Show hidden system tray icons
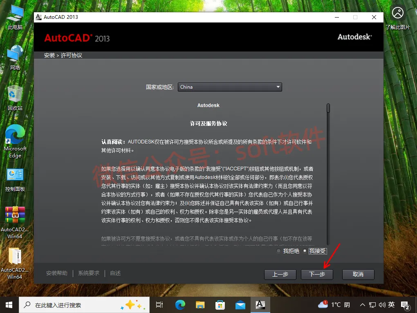The width and height of the screenshot is (417, 313). (x=362, y=305)
